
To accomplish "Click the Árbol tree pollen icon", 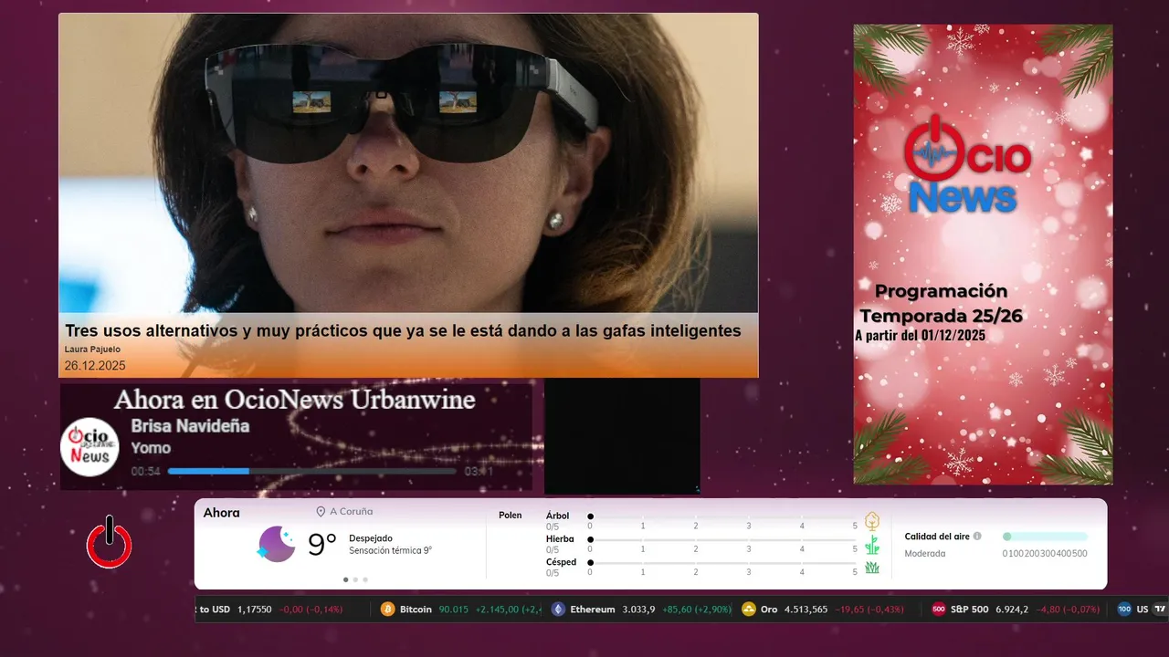I will [x=872, y=521].
